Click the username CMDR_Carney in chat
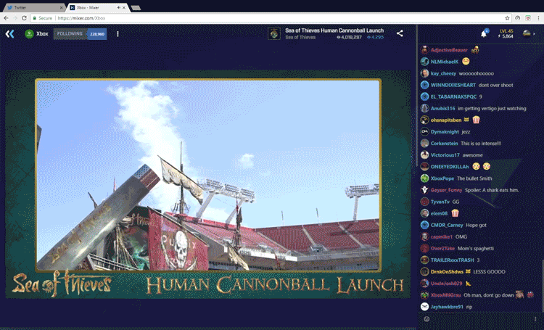Viewport: 544px width, 330px height. (447, 226)
